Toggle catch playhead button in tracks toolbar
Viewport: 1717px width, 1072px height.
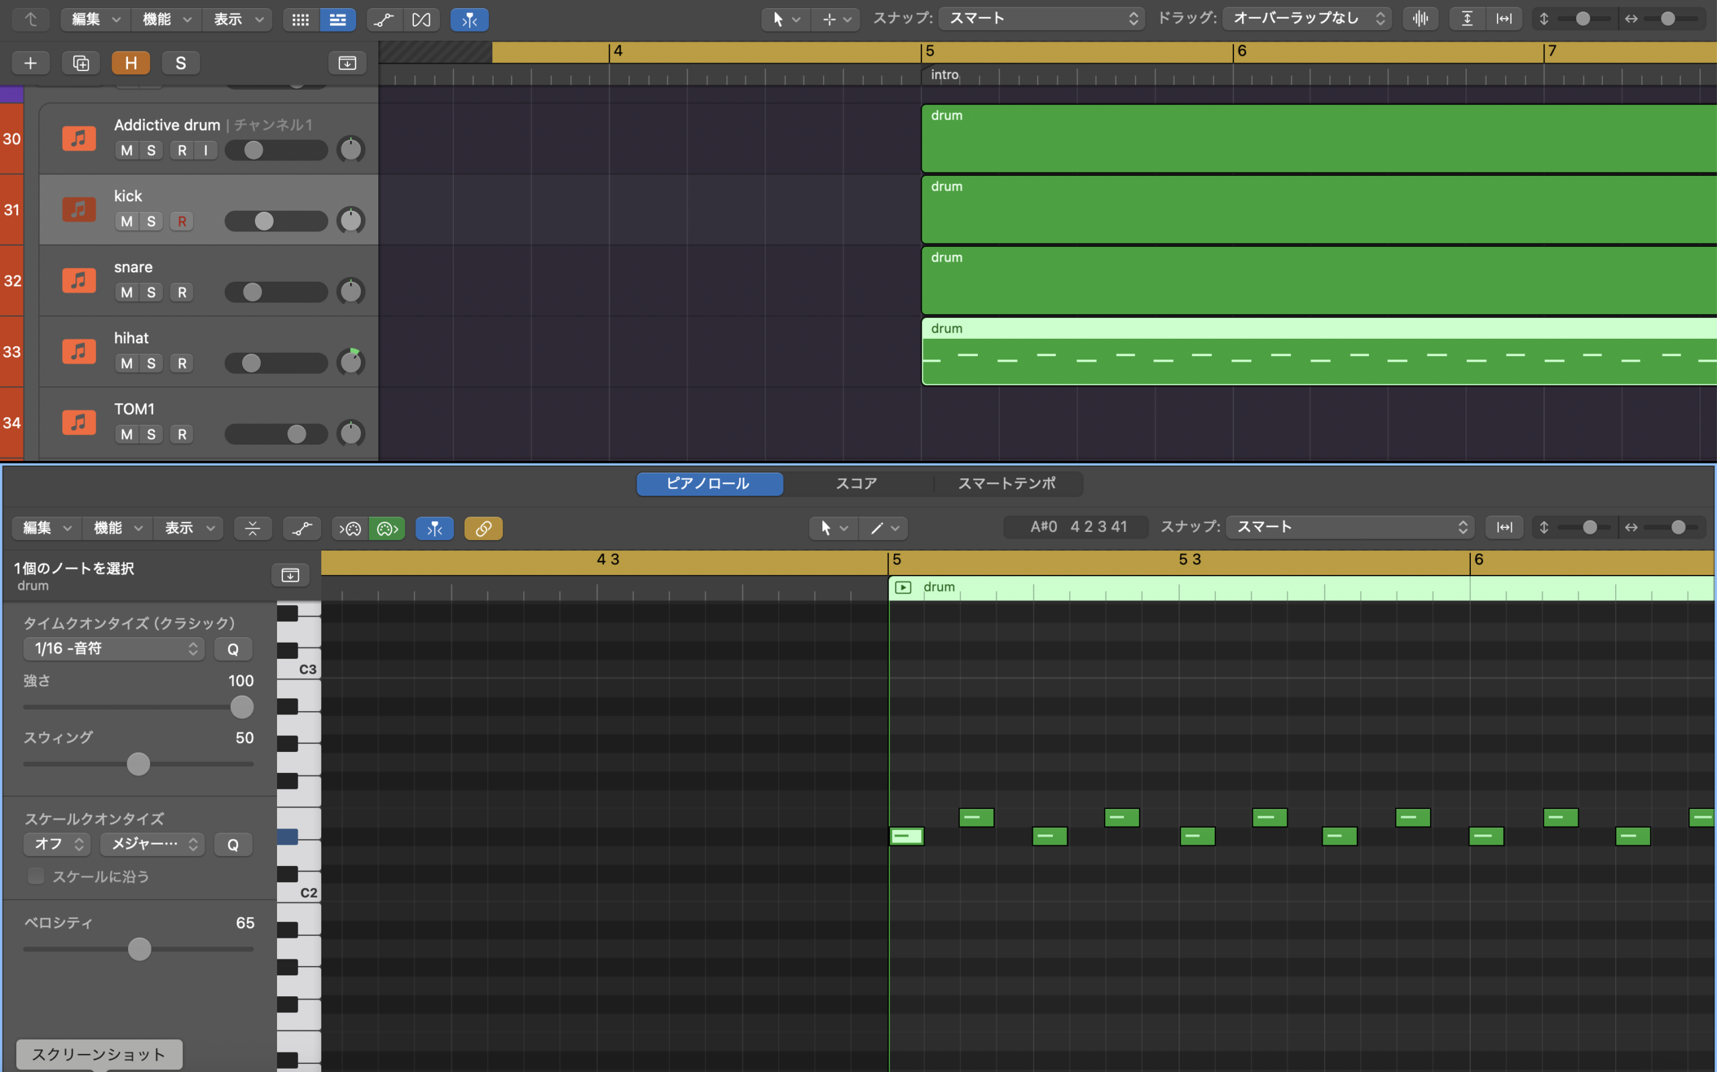point(469,20)
